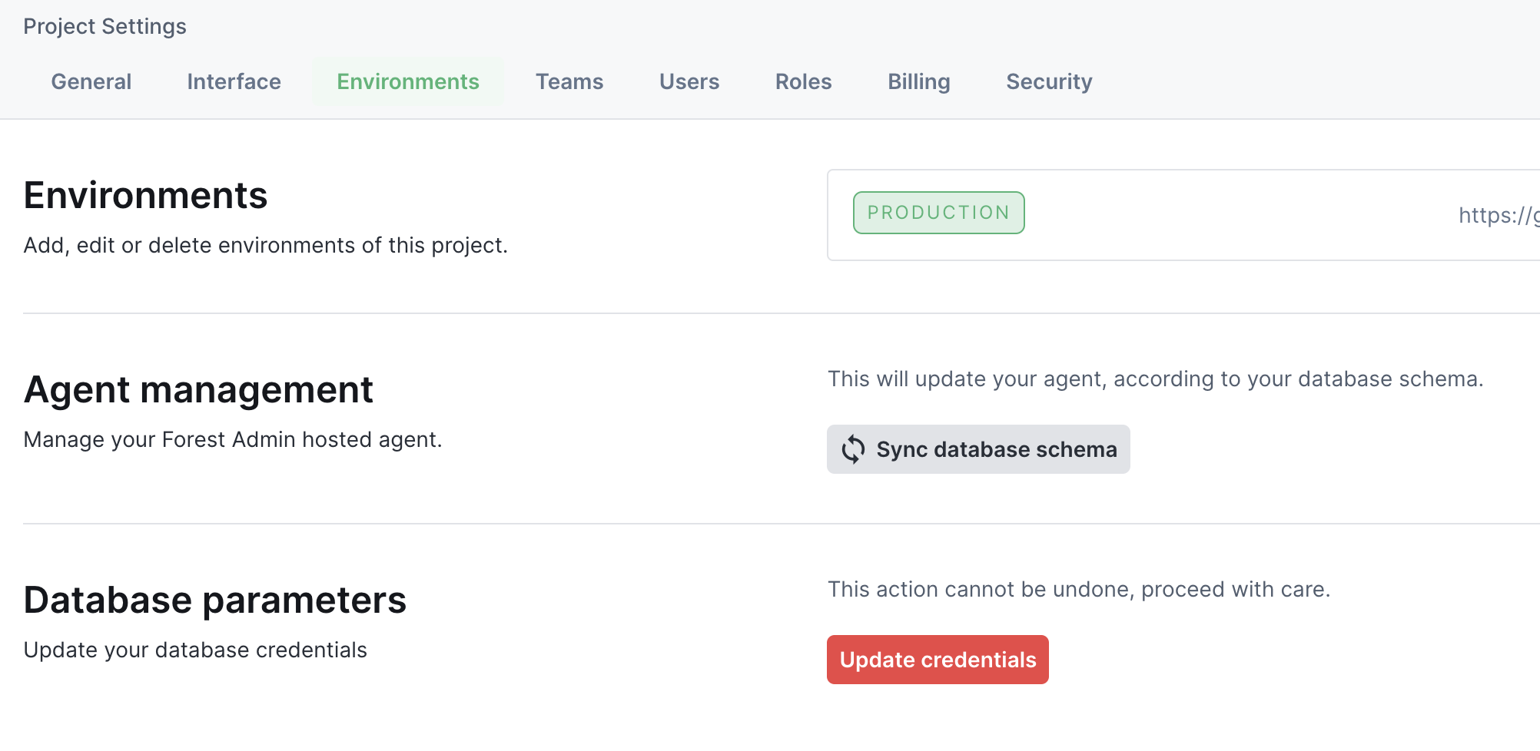Click the 'cannot be undone' warning text

tap(1079, 589)
